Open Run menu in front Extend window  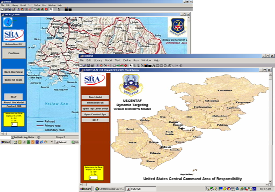(136, 60)
